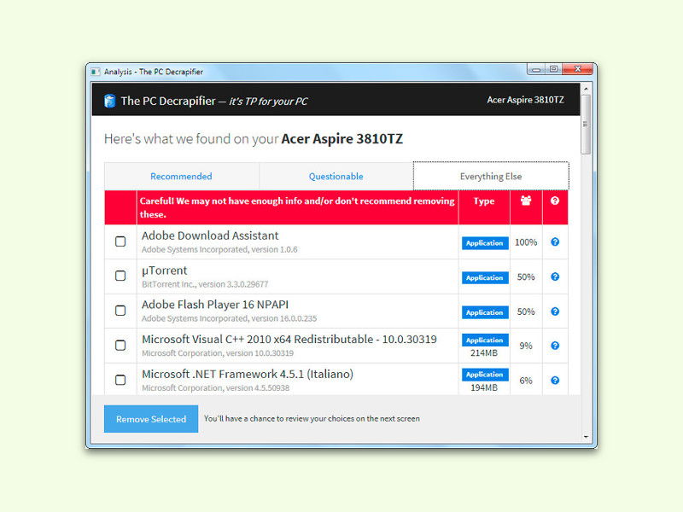This screenshot has width=683, height=512.
Task: Click the help icon in red header
Action: 554,201
